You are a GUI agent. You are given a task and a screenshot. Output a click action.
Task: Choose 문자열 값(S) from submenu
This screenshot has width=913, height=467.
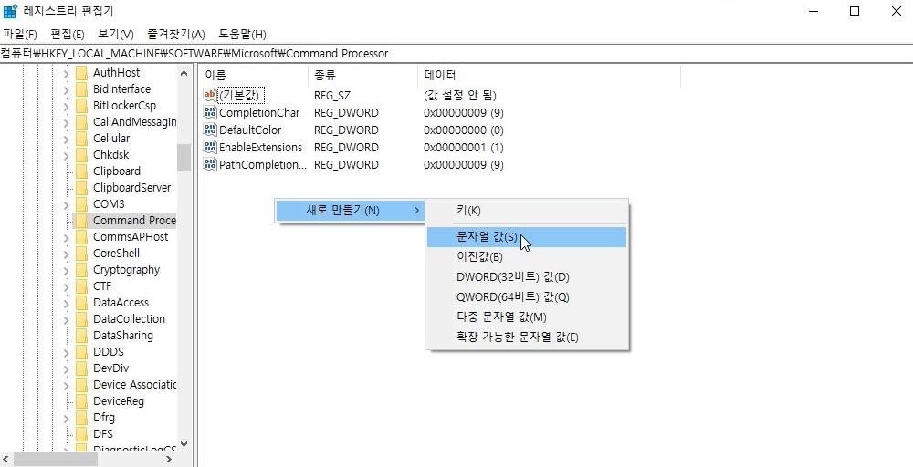(527, 237)
